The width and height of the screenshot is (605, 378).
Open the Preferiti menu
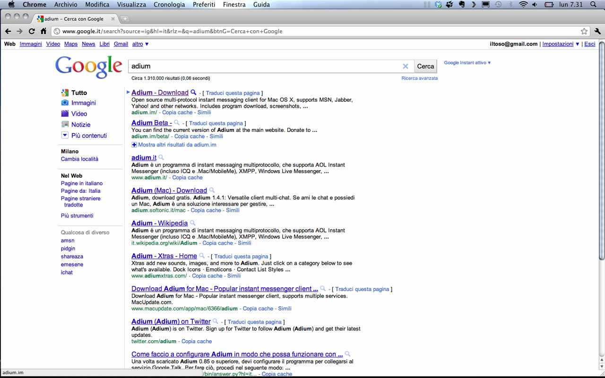pyautogui.click(x=204, y=4)
